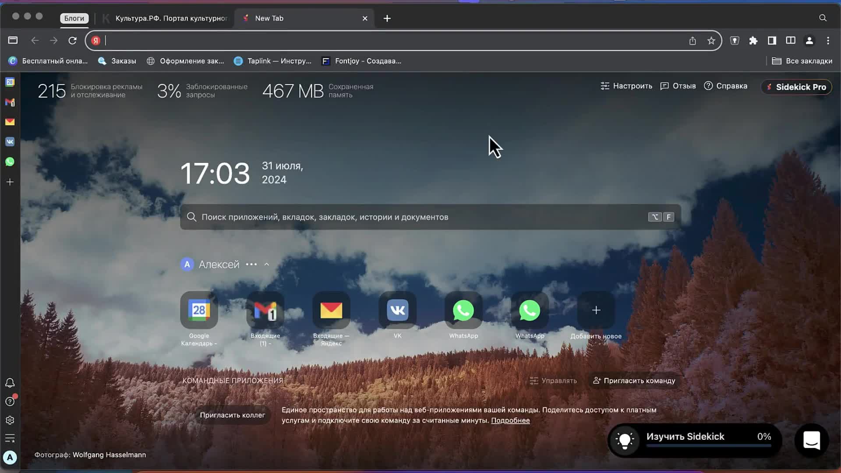This screenshot has width=841, height=473.
Task: Open the Подробнее link
Action: point(510,420)
